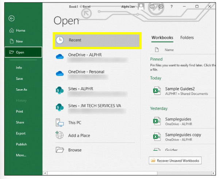Open Sites - ALPHR SharePoint location
The width and height of the screenshot is (219, 179).
[x=80, y=89]
